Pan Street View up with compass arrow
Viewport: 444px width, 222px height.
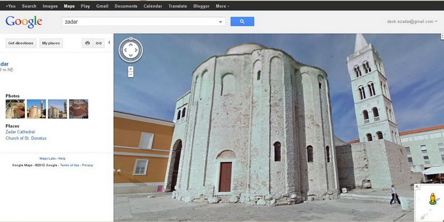(131, 44)
